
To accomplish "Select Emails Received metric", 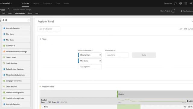I will click(x=16, y=63).
